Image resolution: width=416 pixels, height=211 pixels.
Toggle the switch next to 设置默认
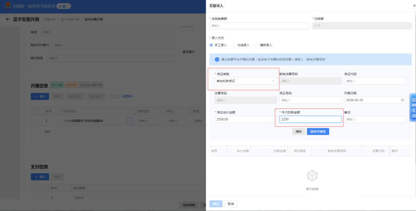[113, 96]
